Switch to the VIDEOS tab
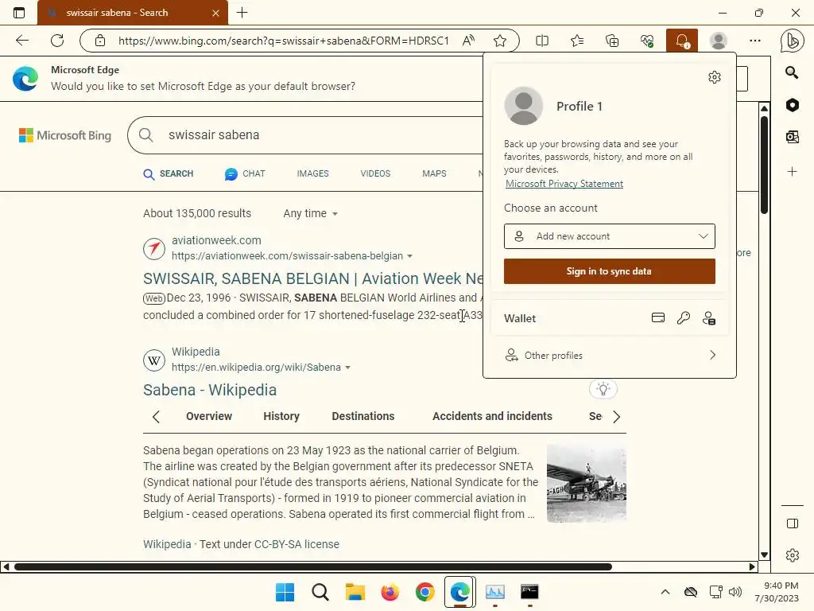This screenshot has height=611, width=814. tap(375, 173)
